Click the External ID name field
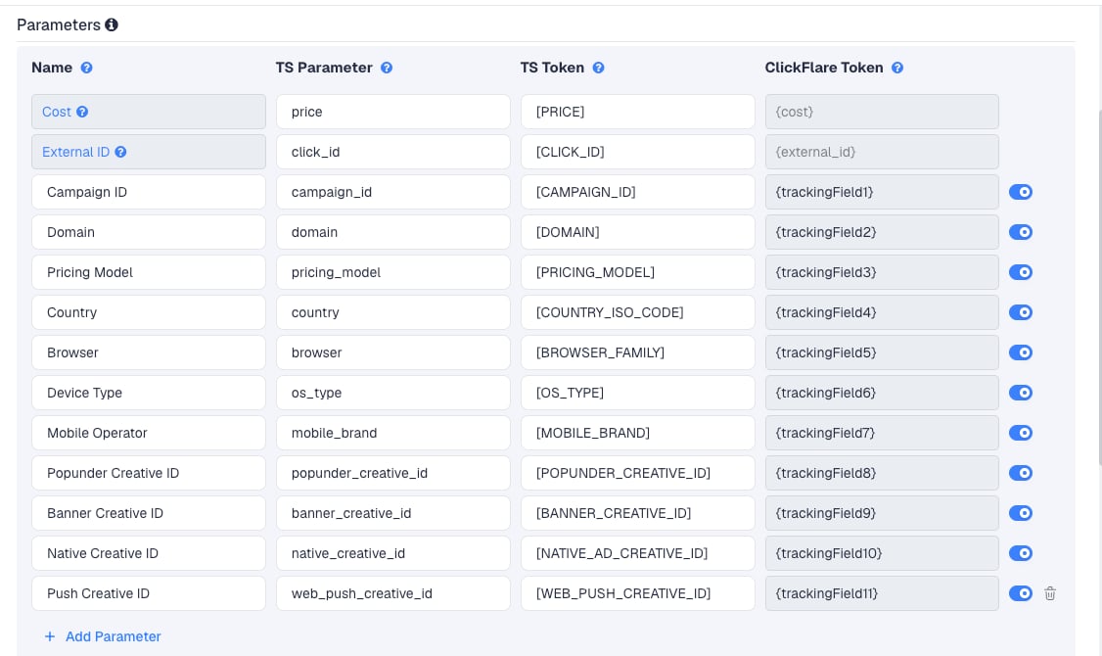This screenshot has width=1102, height=656. tap(149, 152)
